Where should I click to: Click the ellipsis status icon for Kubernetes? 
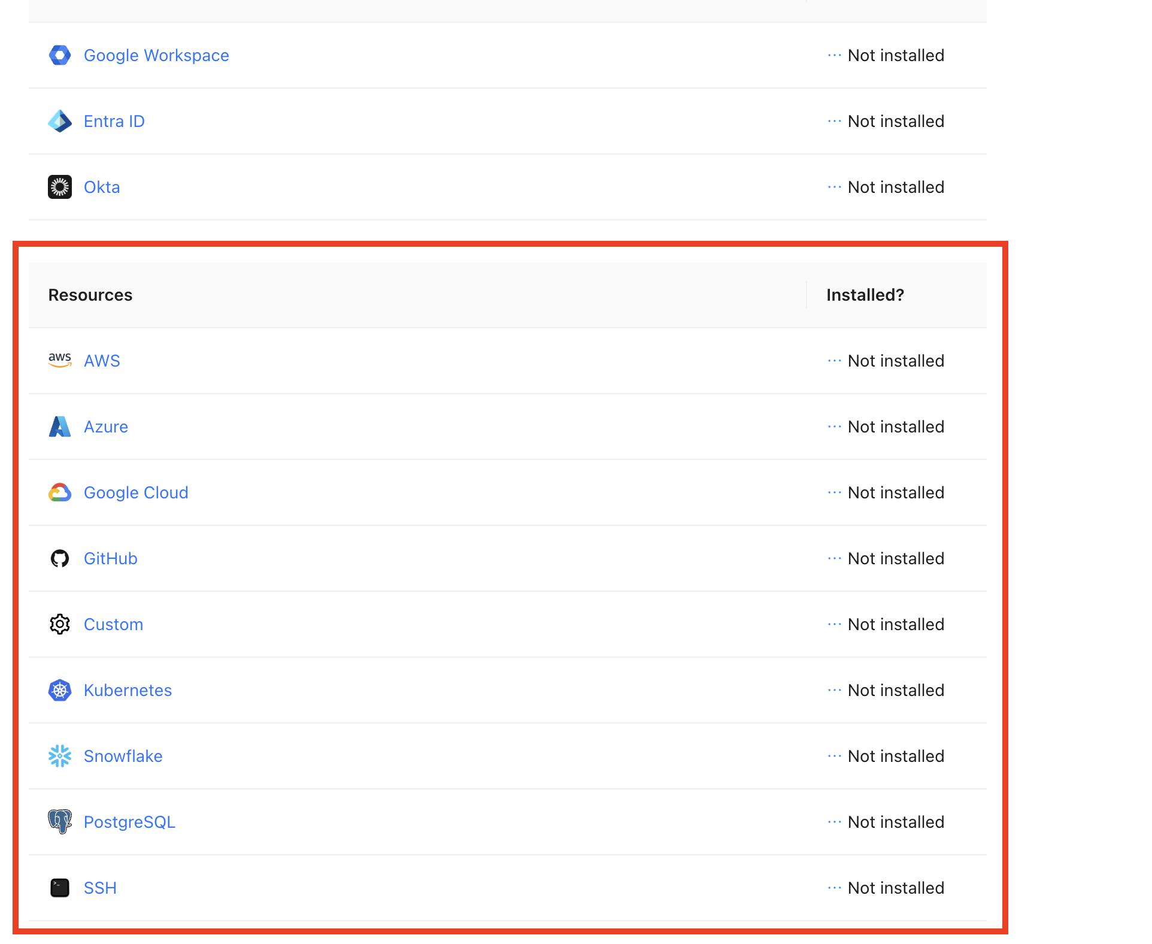(835, 690)
